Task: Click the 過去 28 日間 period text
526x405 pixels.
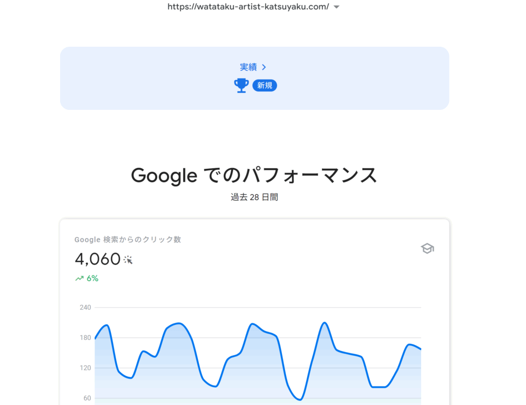Action: [254, 197]
